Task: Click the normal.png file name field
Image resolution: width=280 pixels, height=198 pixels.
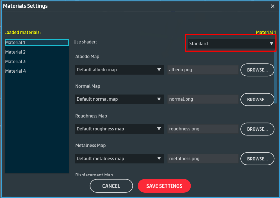Action: tap(203, 99)
